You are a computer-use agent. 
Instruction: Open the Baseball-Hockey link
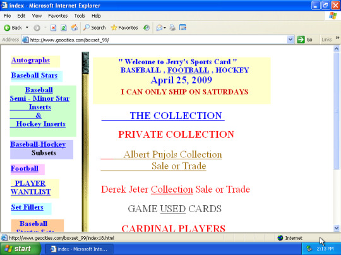point(38,144)
